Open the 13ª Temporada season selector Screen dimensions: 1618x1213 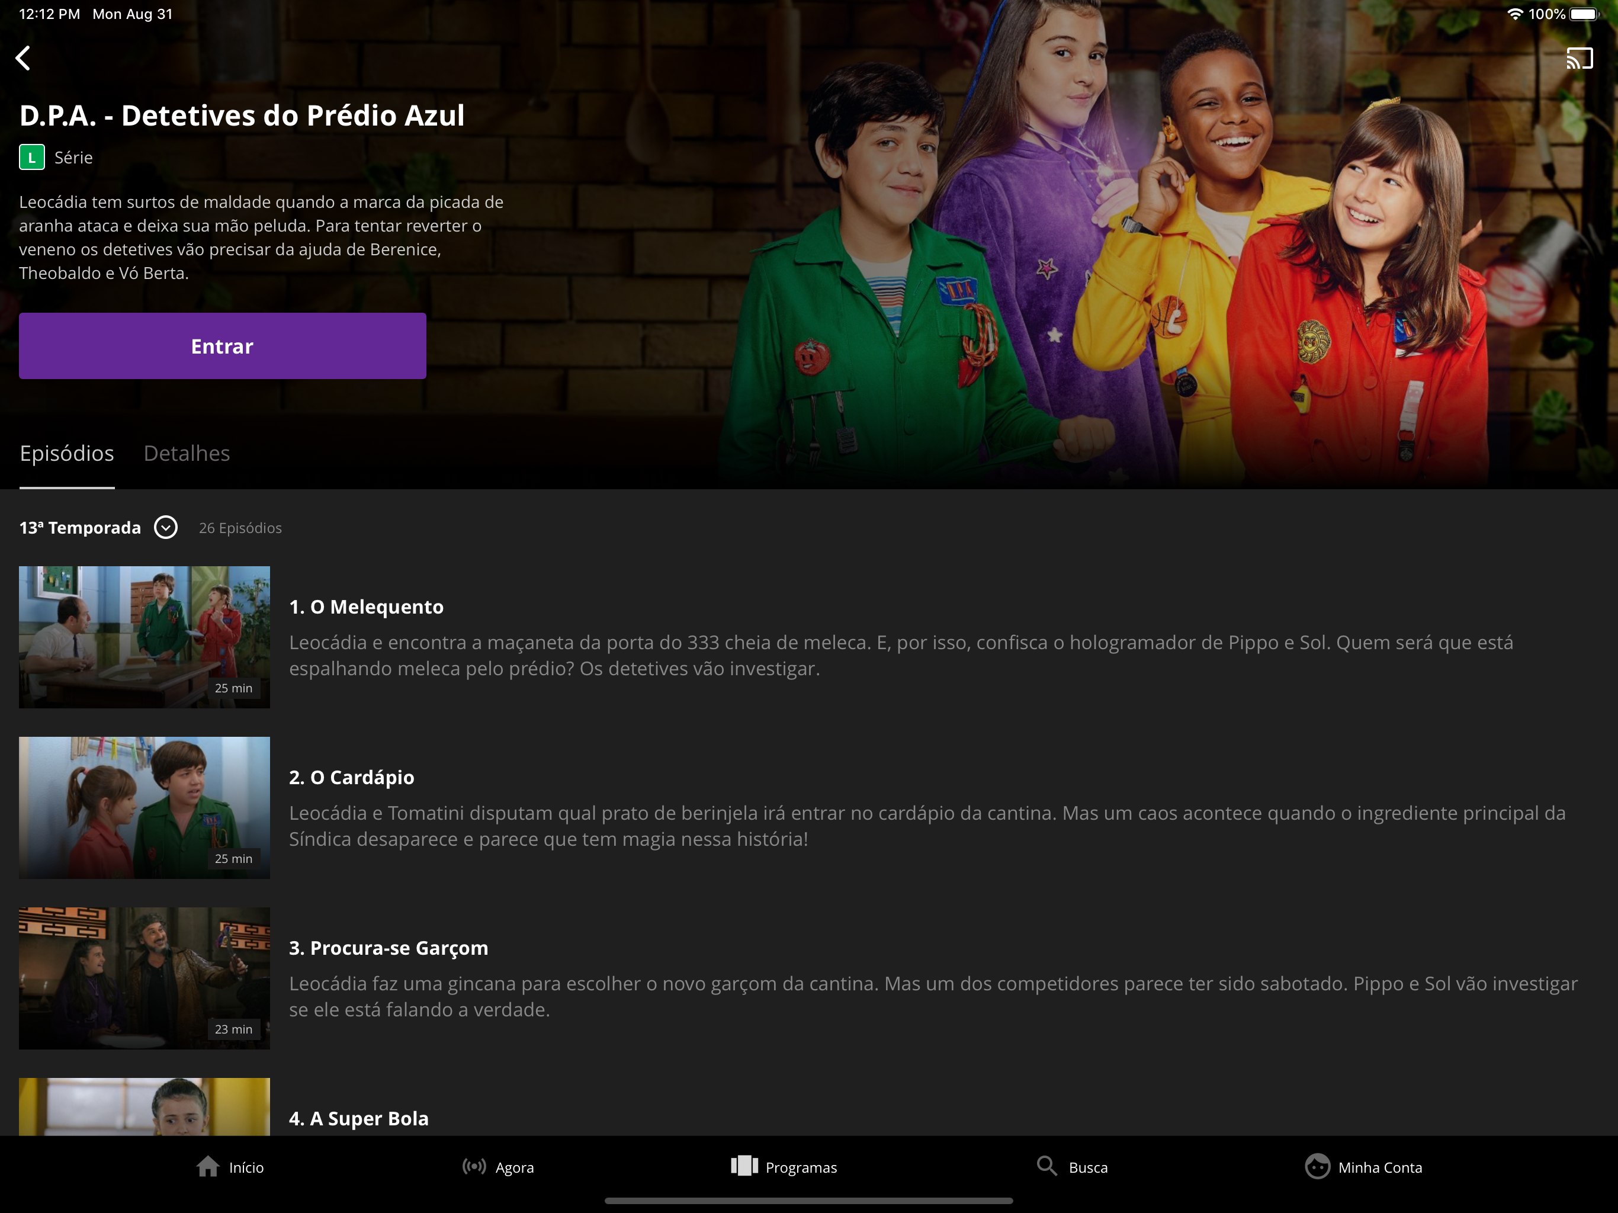(80, 528)
